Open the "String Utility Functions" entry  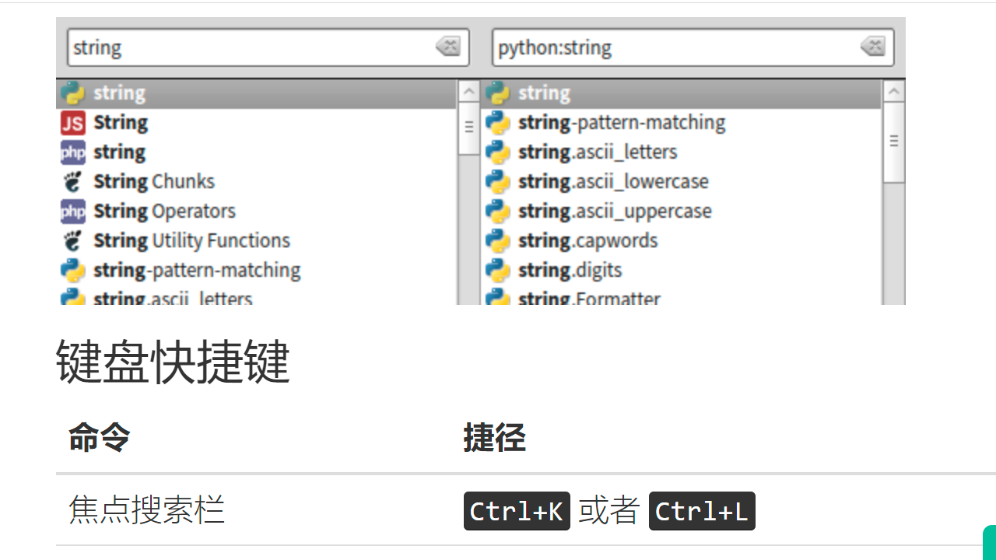tap(191, 240)
